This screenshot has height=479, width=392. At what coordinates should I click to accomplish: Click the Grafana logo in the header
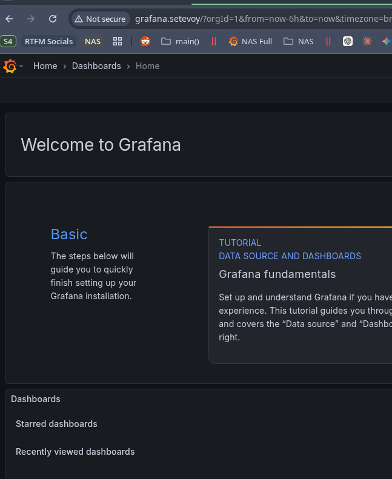coord(10,66)
